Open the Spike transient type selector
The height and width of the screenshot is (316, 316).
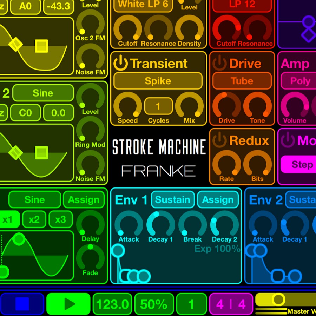click(x=158, y=81)
